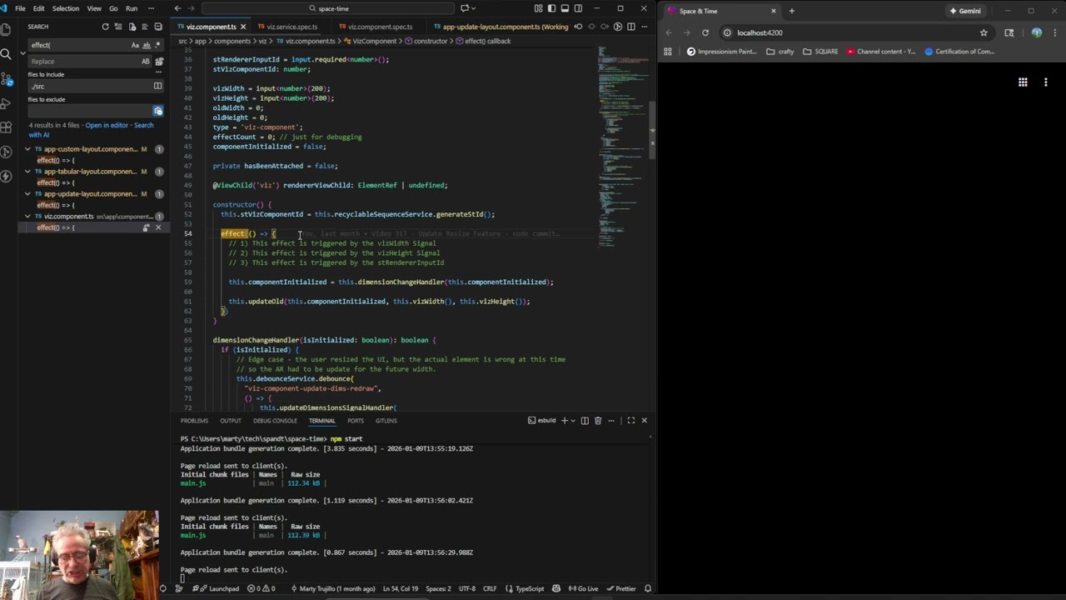Select constructor in the breadcrumb
Image resolution: width=1066 pixels, height=600 pixels.
(431, 41)
